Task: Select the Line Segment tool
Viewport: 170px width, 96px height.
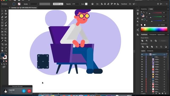Action: click(x=6, y=20)
